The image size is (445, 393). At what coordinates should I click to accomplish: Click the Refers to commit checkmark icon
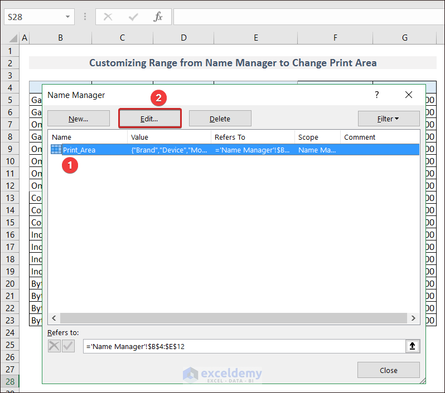click(x=68, y=346)
